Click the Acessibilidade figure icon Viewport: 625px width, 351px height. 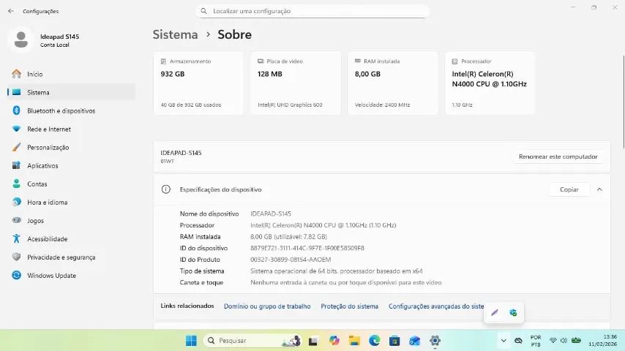(x=16, y=238)
